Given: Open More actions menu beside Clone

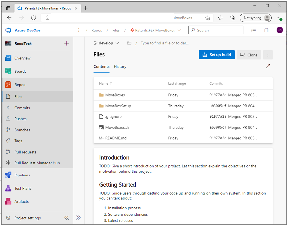Looking at the screenshot, I should [268, 55].
